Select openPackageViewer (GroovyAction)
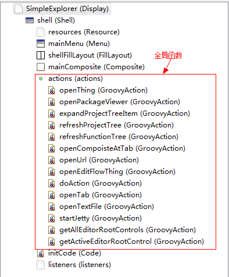 (x=120, y=102)
